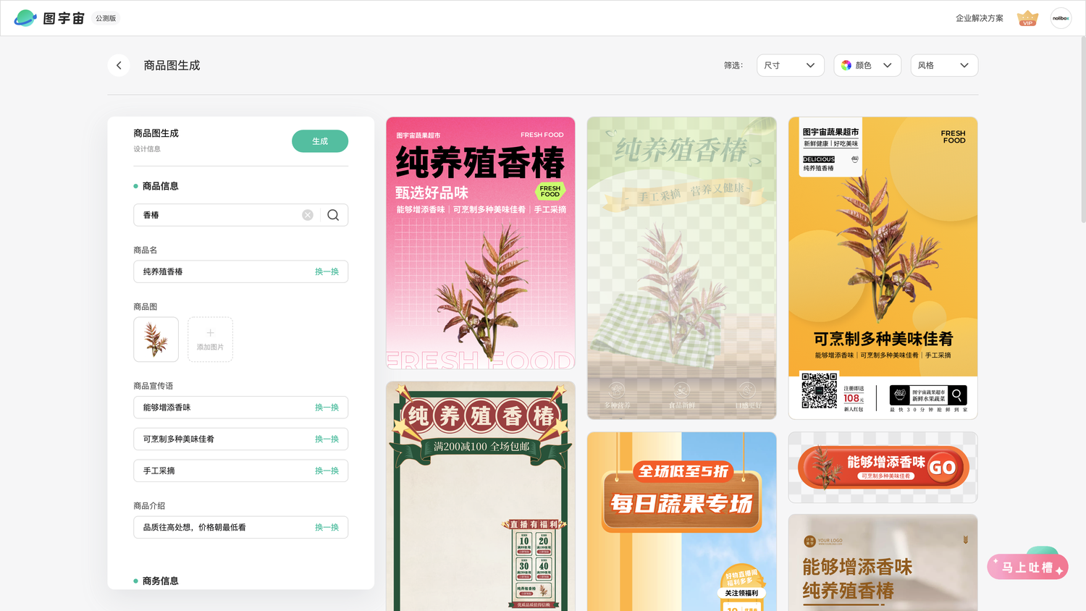Open the 风格 filter dropdown

(x=944, y=65)
